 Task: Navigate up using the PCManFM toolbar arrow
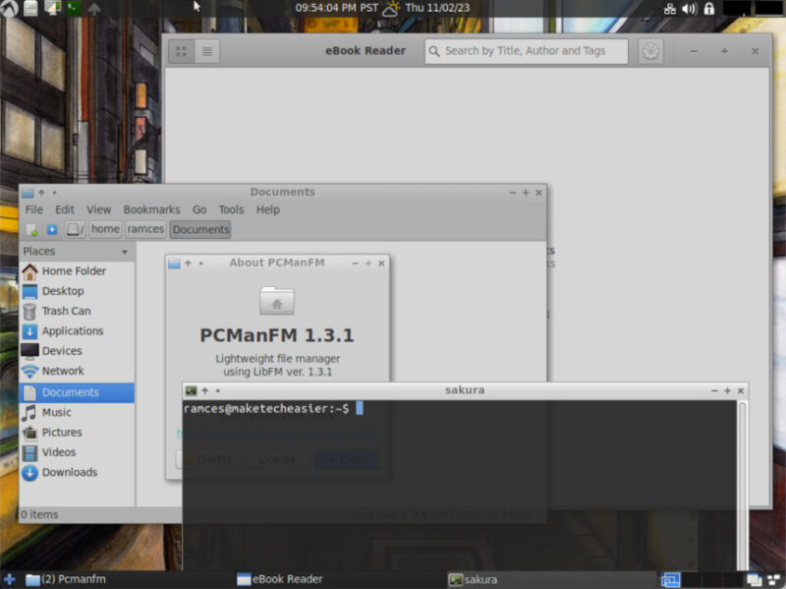(40, 193)
